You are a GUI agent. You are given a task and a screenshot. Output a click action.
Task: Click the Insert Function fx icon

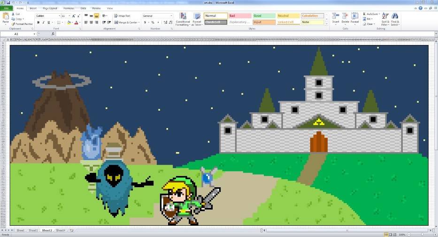pos(53,34)
